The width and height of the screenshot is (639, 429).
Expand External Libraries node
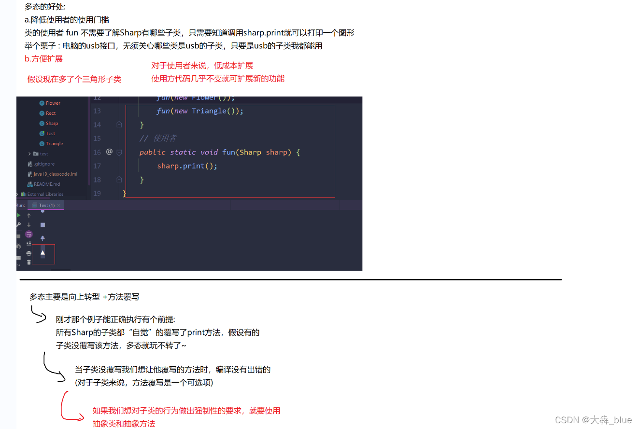coord(17,194)
